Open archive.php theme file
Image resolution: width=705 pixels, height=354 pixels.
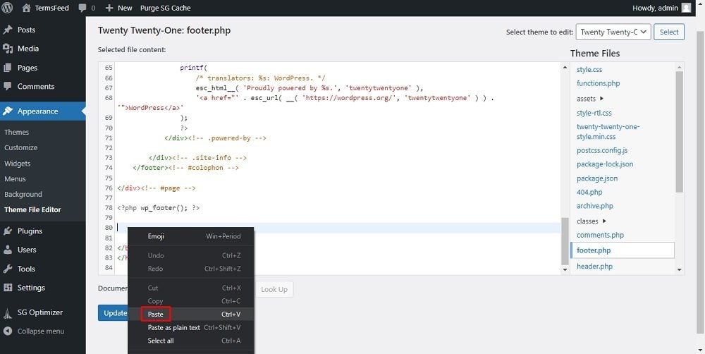pyautogui.click(x=595, y=206)
